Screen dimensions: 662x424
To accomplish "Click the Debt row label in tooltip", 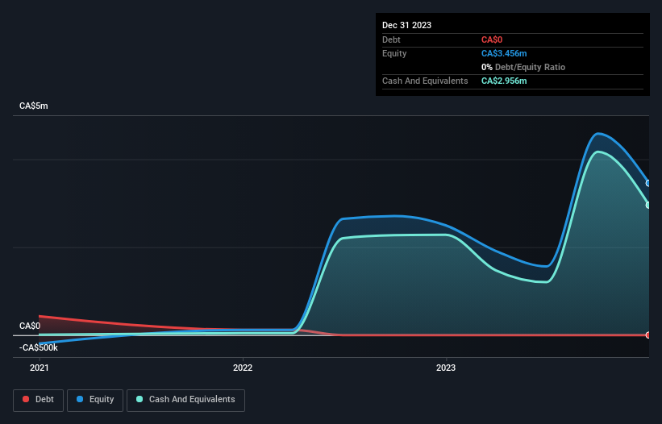I will click(391, 39).
